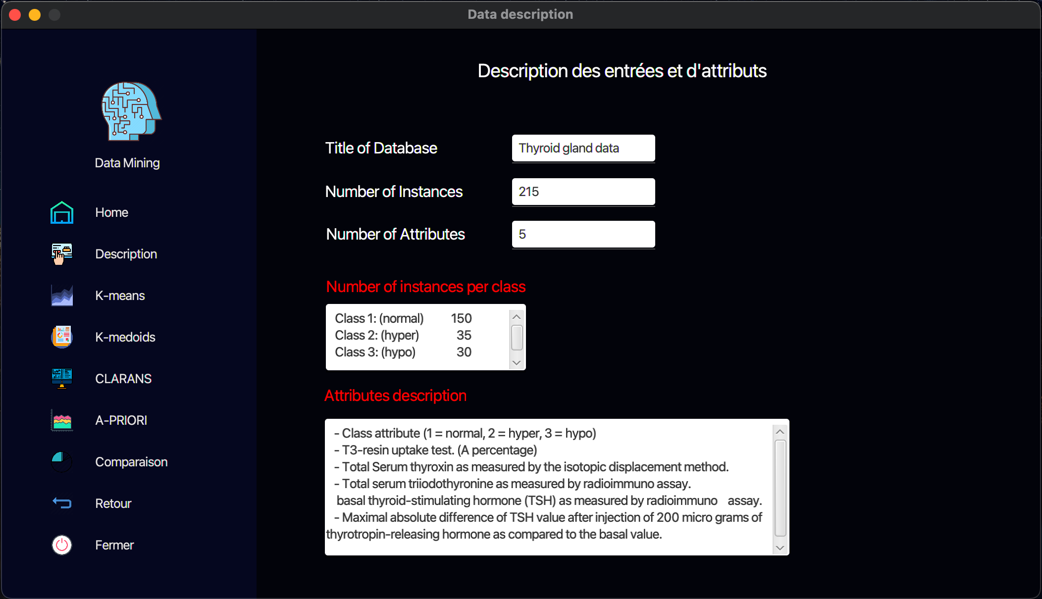Click the CLARANS monitor icon
1042x599 pixels.
click(61, 378)
